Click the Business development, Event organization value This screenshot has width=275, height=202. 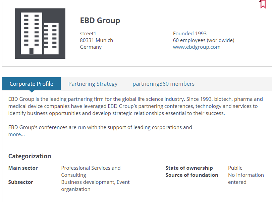pos(95,186)
